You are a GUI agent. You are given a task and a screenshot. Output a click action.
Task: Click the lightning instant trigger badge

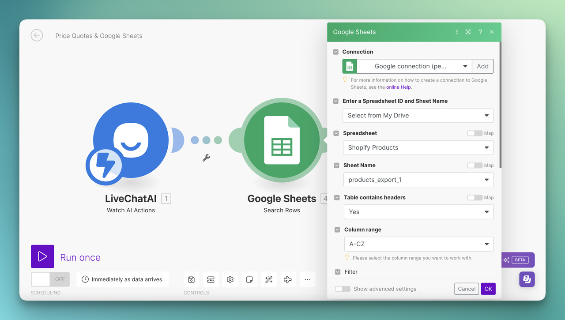click(105, 166)
